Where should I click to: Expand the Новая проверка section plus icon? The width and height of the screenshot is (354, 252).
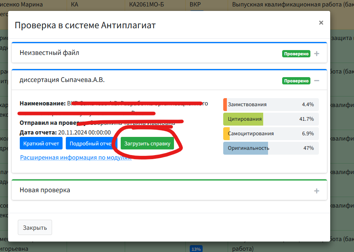tap(316, 191)
